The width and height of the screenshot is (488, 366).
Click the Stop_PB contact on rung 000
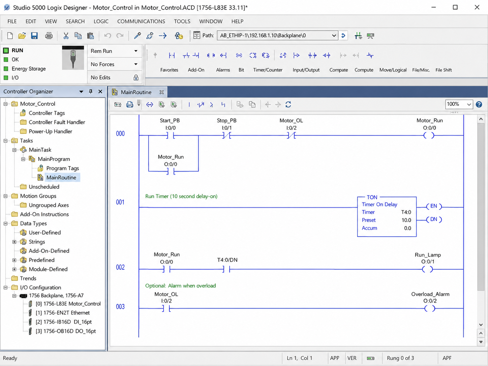click(x=226, y=135)
